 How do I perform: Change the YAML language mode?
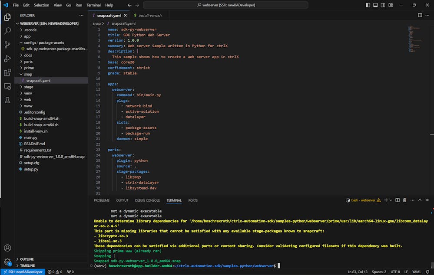coord(417,272)
